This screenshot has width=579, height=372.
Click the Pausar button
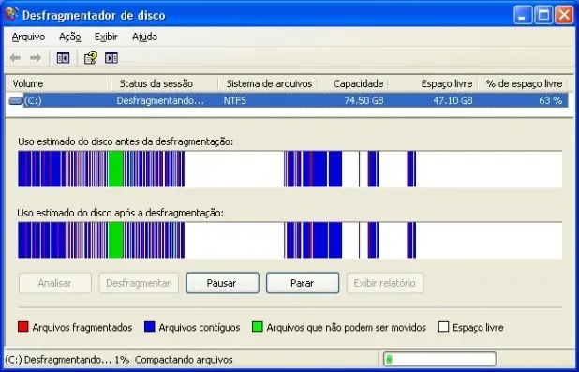(x=222, y=283)
